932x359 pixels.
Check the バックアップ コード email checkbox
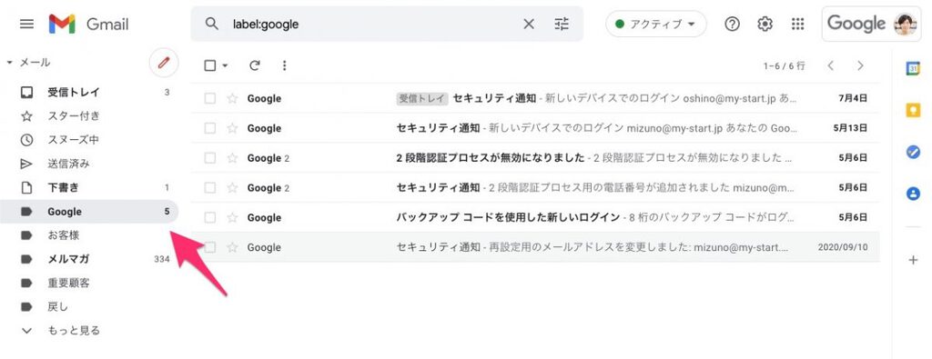point(210,217)
